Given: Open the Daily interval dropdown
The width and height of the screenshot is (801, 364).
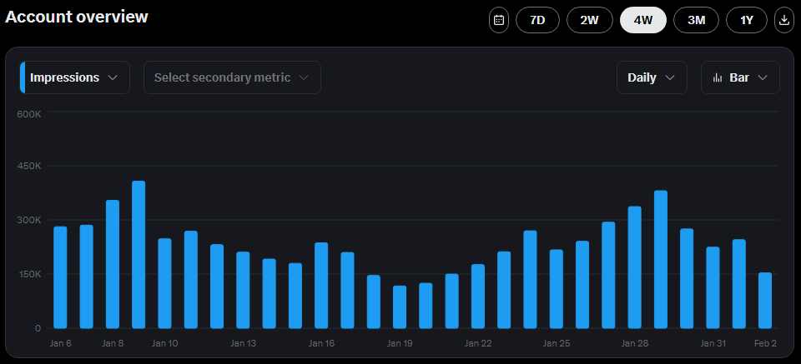Looking at the screenshot, I should [652, 77].
